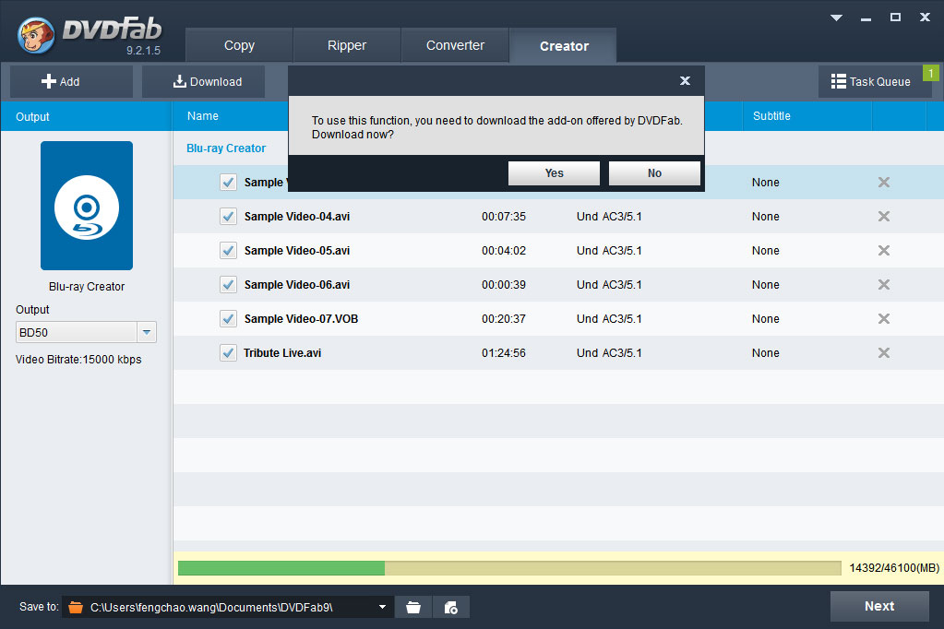Switch to the Copy tab
Viewport: 944px width, 629px height.
click(x=239, y=45)
